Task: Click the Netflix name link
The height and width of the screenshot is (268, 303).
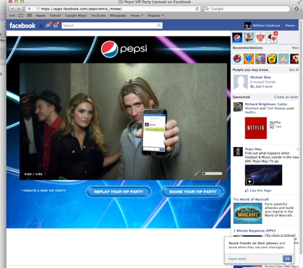Action: coord(275,122)
